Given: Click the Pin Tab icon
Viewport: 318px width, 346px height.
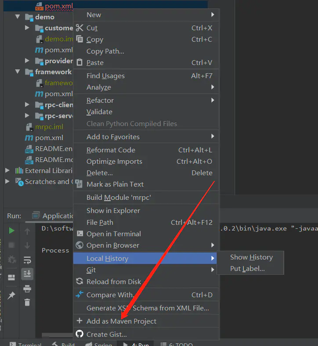Looking at the screenshot, I should (x=11, y=295).
